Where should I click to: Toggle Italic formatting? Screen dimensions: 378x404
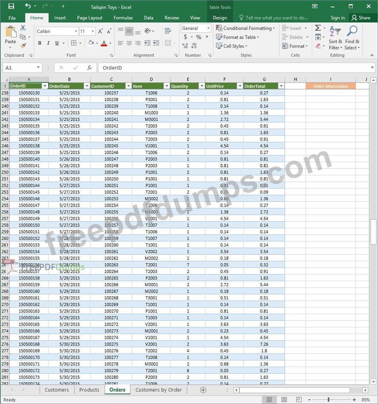tap(48, 43)
